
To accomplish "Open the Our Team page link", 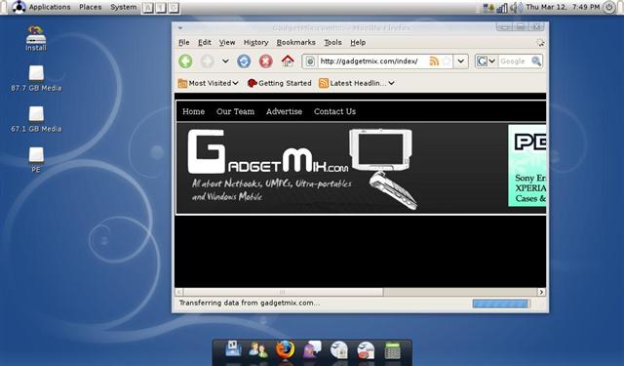I will tap(235, 111).
